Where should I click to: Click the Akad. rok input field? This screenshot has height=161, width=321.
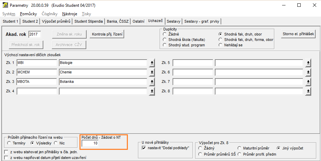35,34
